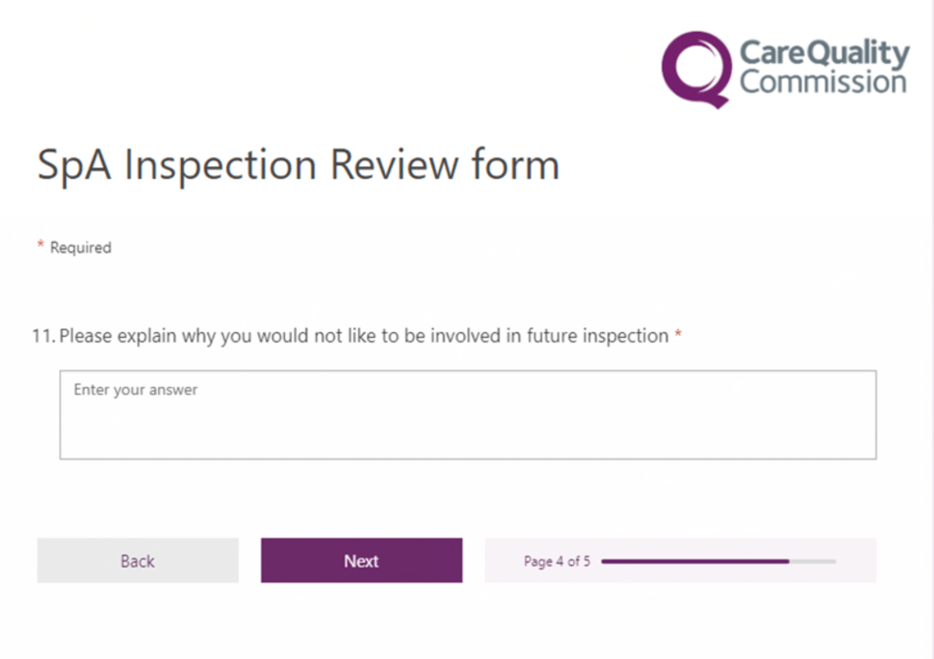Screen dimensions: 934x659
Task: Click the words "future inspection" in the question
Action: pos(598,336)
